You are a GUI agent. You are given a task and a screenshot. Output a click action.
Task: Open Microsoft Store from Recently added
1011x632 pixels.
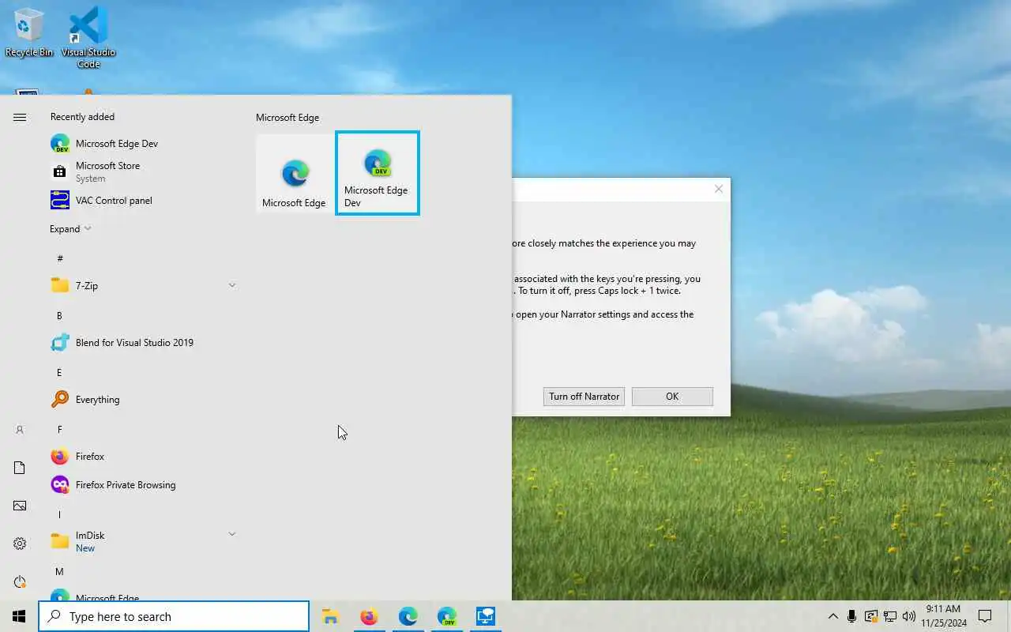[x=142, y=171]
